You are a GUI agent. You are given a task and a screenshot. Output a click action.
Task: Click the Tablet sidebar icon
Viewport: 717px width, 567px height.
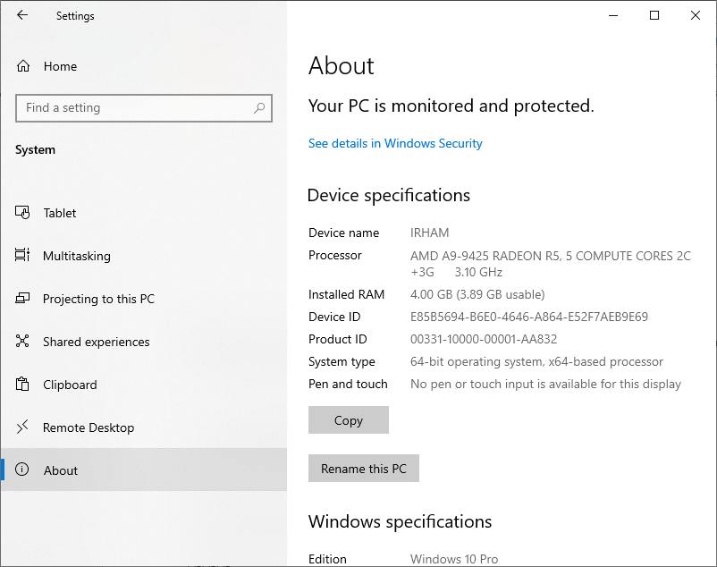point(22,213)
